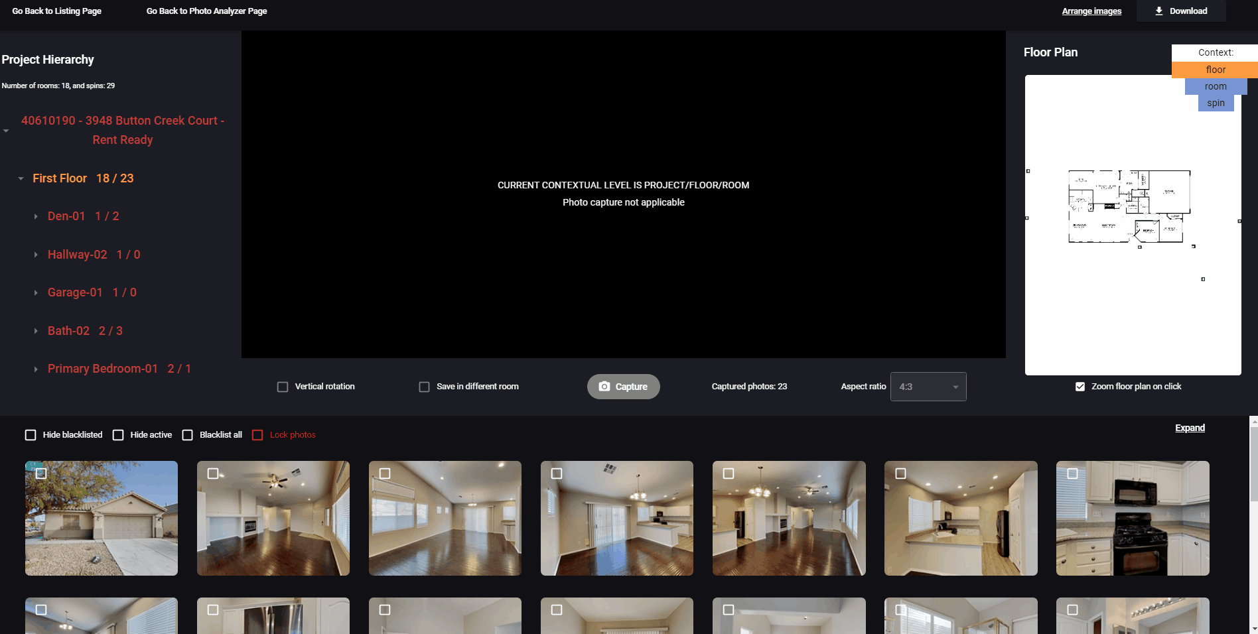Select the house exterior photo checkbox
1258x634 pixels.
41,474
